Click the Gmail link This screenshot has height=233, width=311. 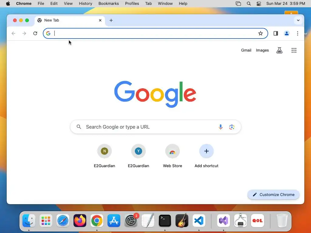(246, 50)
